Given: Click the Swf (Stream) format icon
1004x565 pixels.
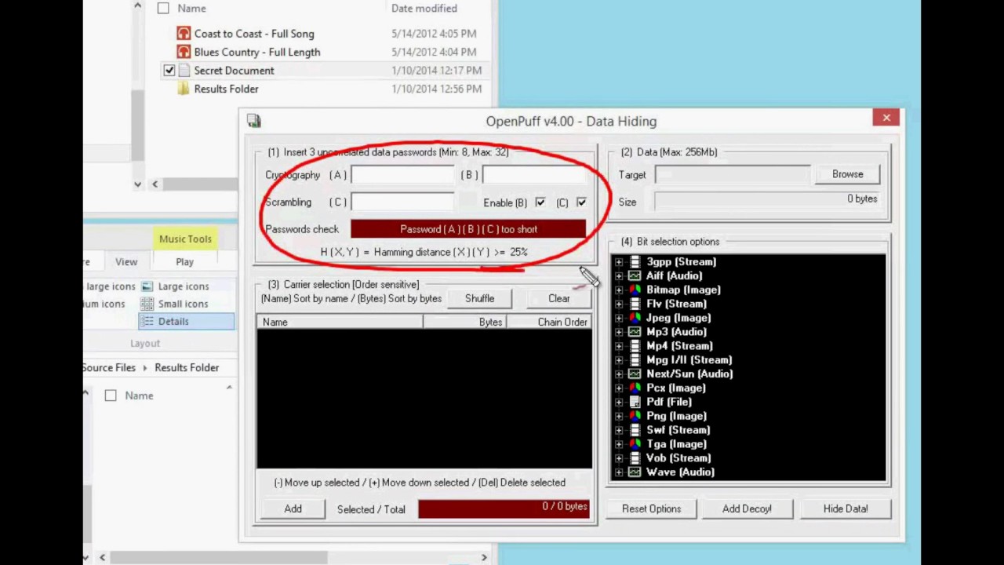Looking at the screenshot, I should [635, 430].
